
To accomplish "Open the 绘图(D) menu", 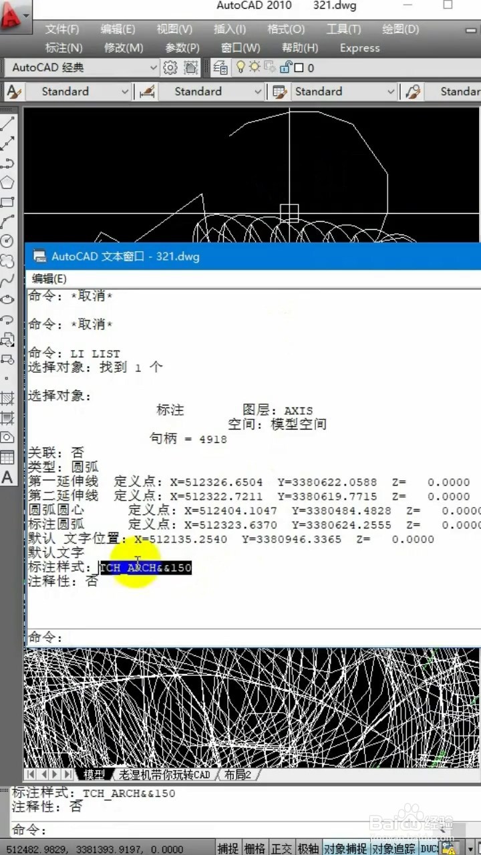I will [401, 29].
